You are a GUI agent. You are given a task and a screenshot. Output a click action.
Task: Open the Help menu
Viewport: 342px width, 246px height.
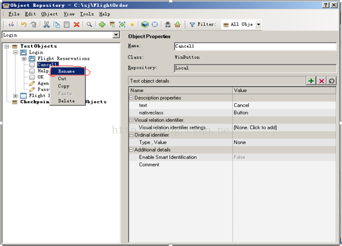[105, 14]
